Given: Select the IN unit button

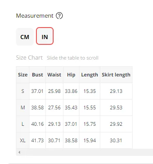Looking at the screenshot, I should [x=45, y=36].
